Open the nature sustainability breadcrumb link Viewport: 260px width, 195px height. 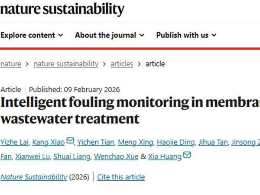66,64
